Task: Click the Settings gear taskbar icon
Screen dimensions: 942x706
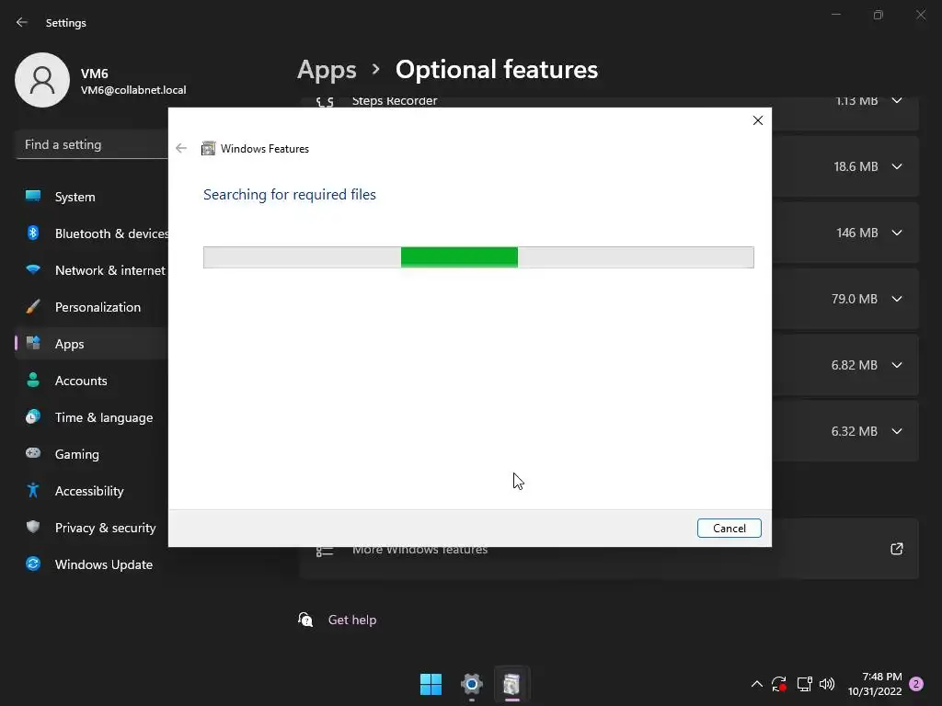Action: pos(472,684)
